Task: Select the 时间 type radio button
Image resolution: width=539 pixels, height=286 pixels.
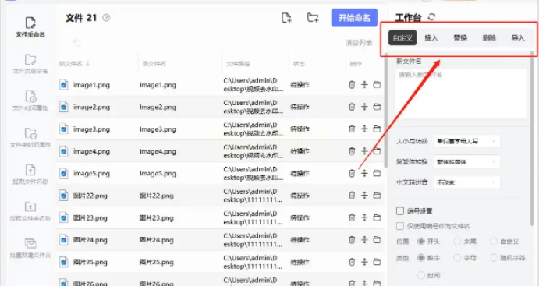Action: point(421,275)
